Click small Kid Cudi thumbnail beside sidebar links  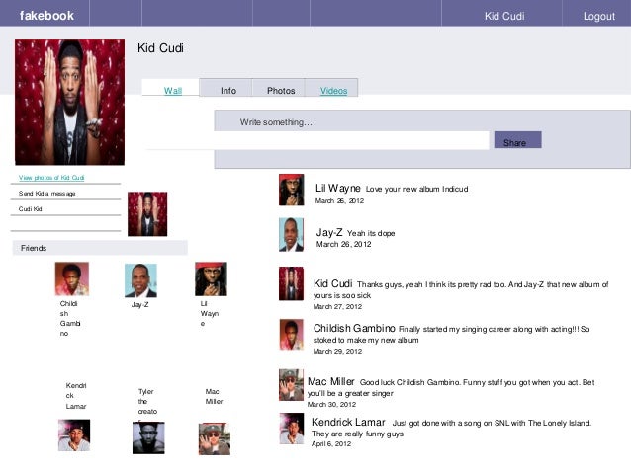tap(147, 214)
